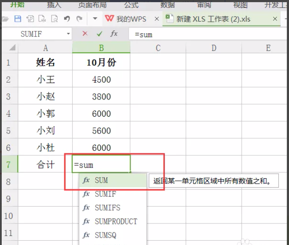
Task: Choose SUMPRODUCT from function suggestions
Action: coord(113,221)
